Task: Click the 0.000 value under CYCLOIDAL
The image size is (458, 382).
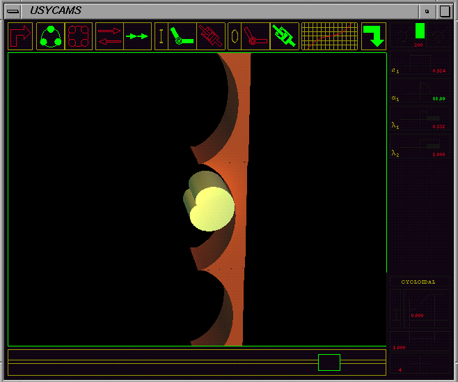Action: [x=417, y=316]
